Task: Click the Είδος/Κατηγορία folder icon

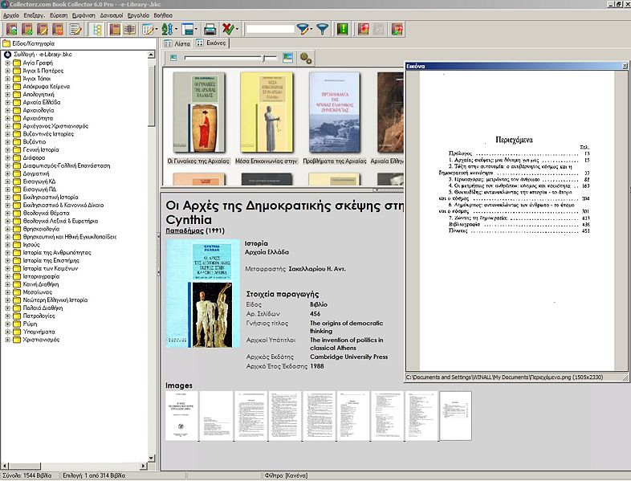Action: click(x=6, y=43)
